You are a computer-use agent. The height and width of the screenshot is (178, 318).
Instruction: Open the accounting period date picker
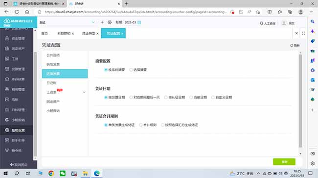click(x=139, y=22)
